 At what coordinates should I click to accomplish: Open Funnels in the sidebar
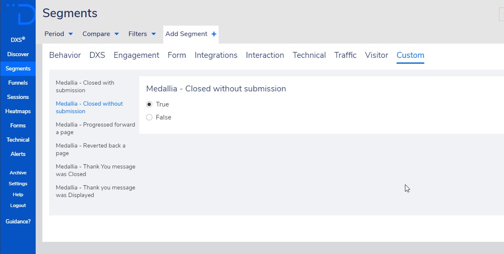click(x=18, y=83)
